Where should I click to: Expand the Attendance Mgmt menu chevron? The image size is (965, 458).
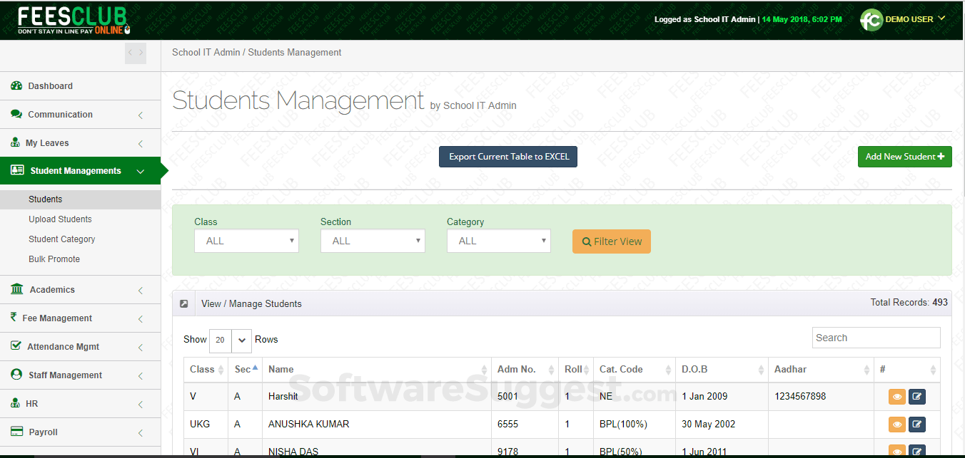pos(140,347)
